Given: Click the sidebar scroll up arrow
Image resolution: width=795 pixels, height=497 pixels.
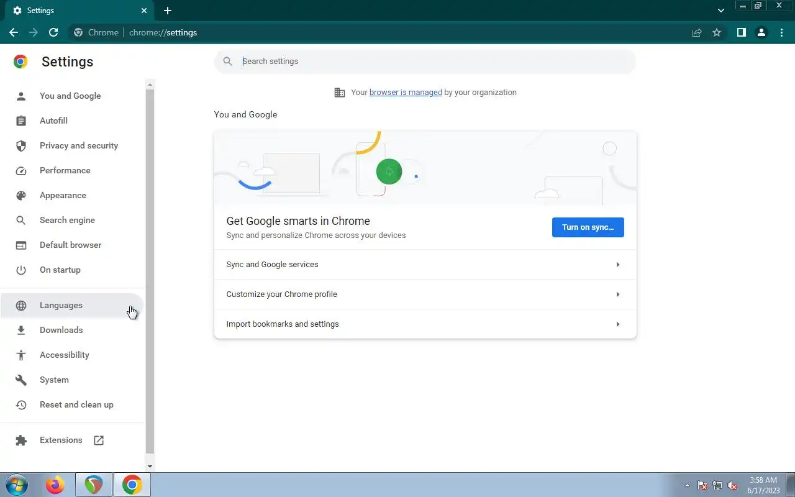Looking at the screenshot, I should 150,84.
